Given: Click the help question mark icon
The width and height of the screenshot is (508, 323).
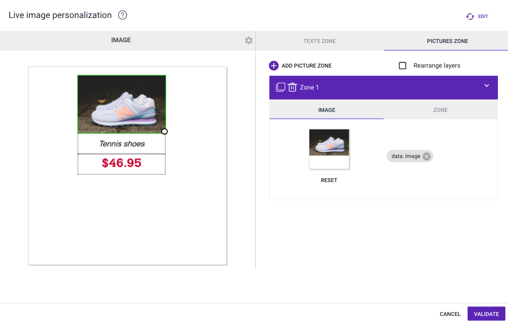Looking at the screenshot, I should tap(123, 15).
